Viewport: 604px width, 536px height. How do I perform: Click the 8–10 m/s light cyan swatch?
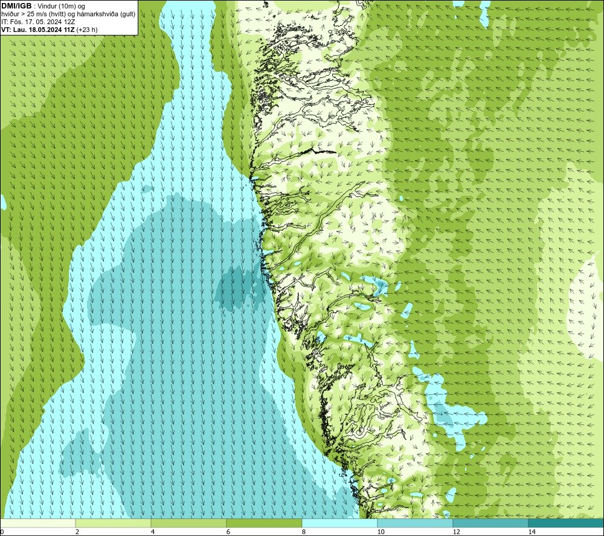[x=339, y=523]
